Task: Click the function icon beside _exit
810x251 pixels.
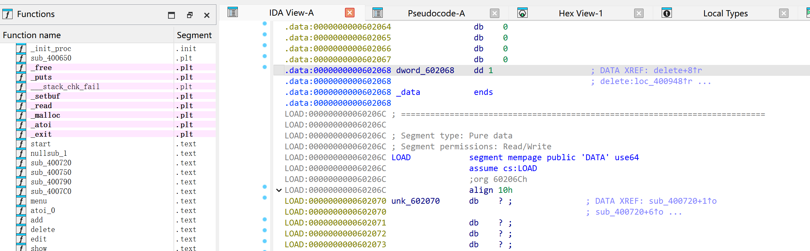Action: click(x=21, y=134)
